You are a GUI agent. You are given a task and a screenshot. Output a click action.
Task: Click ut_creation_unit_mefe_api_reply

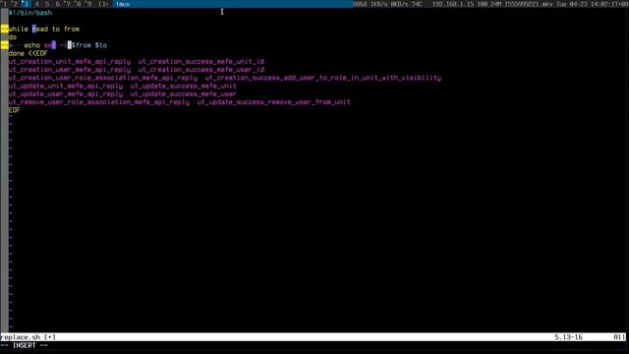(70, 61)
